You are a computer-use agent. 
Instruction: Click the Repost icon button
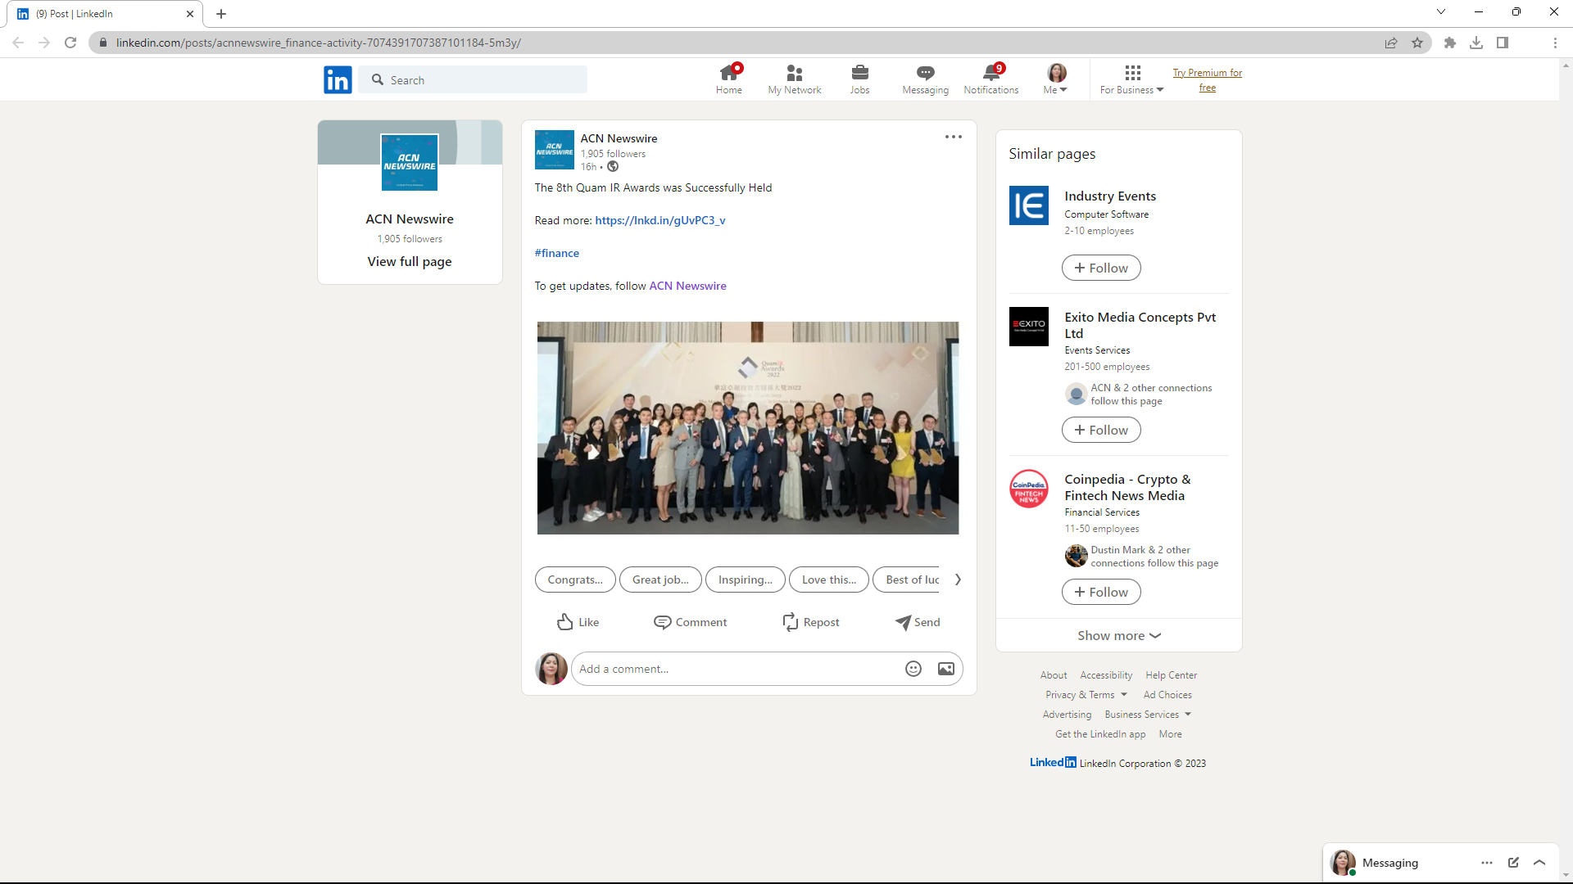pos(810,622)
